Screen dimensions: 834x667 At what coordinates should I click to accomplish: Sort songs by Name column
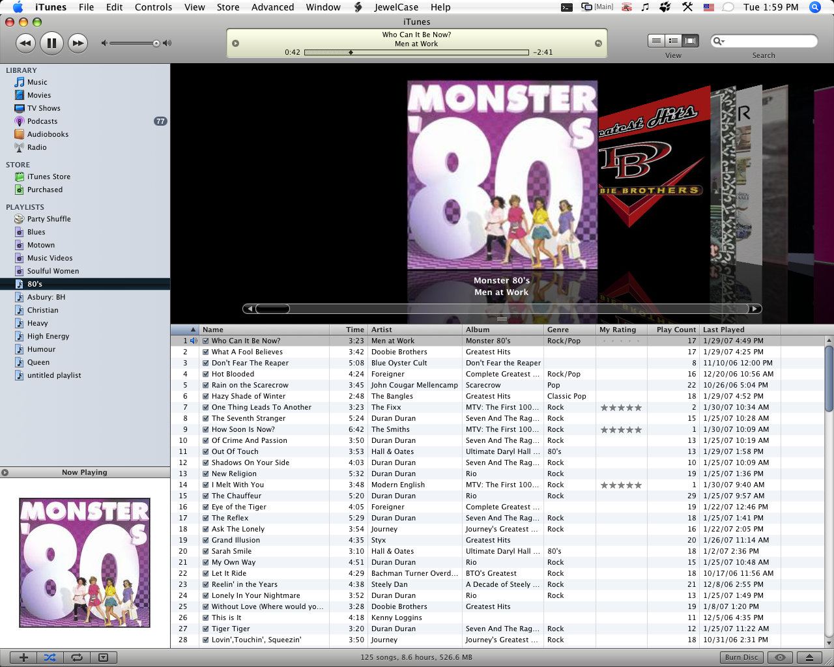[264, 330]
